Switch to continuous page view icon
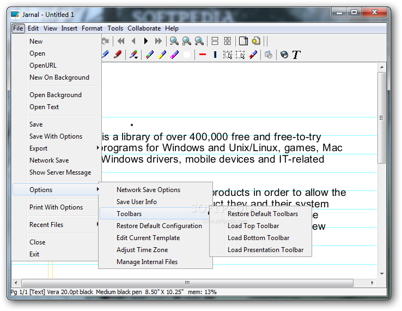The width and height of the screenshot is (402, 311). point(215,41)
